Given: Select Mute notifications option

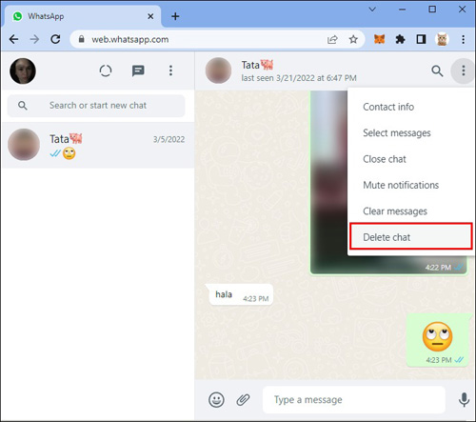Looking at the screenshot, I should [410, 185].
